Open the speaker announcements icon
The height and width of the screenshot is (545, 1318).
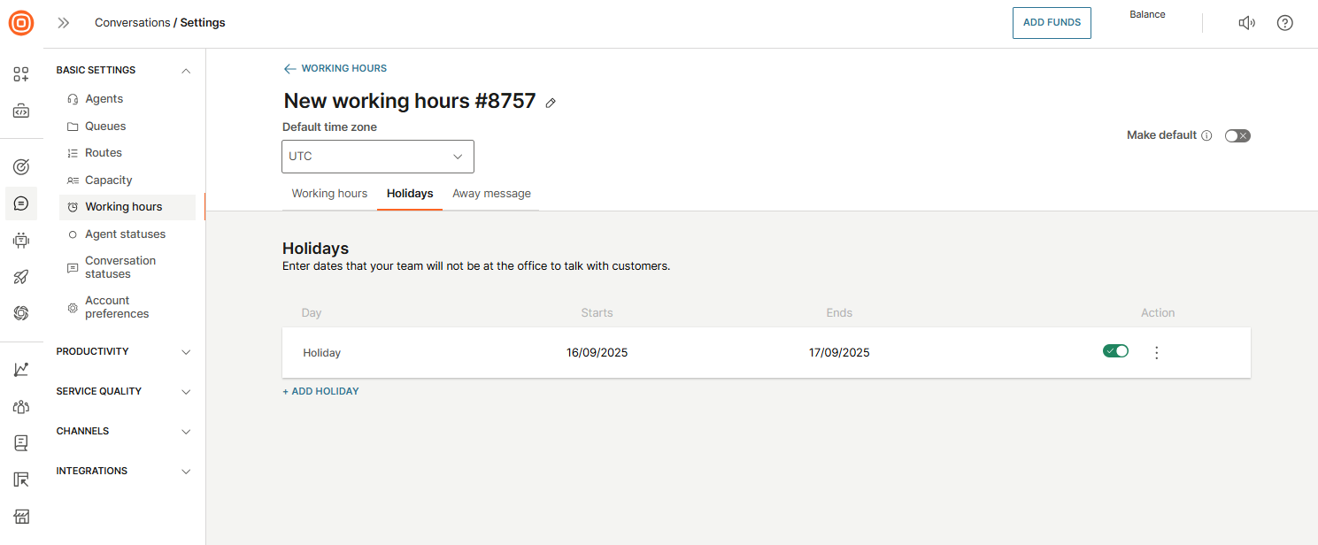(1246, 23)
